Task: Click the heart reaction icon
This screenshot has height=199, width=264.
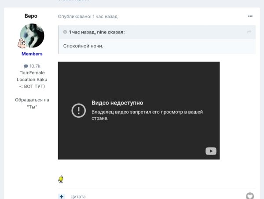Action: tap(249, 196)
